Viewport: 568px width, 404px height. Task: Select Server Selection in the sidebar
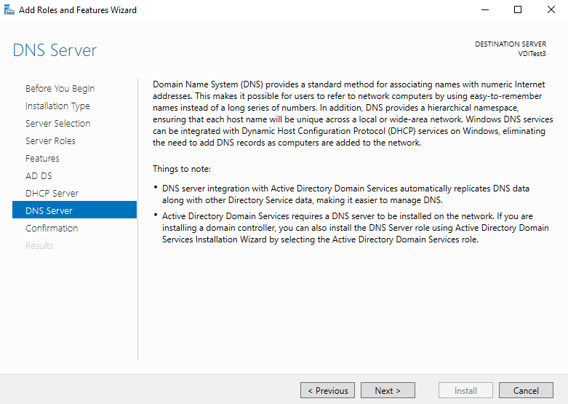(x=57, y=124)
